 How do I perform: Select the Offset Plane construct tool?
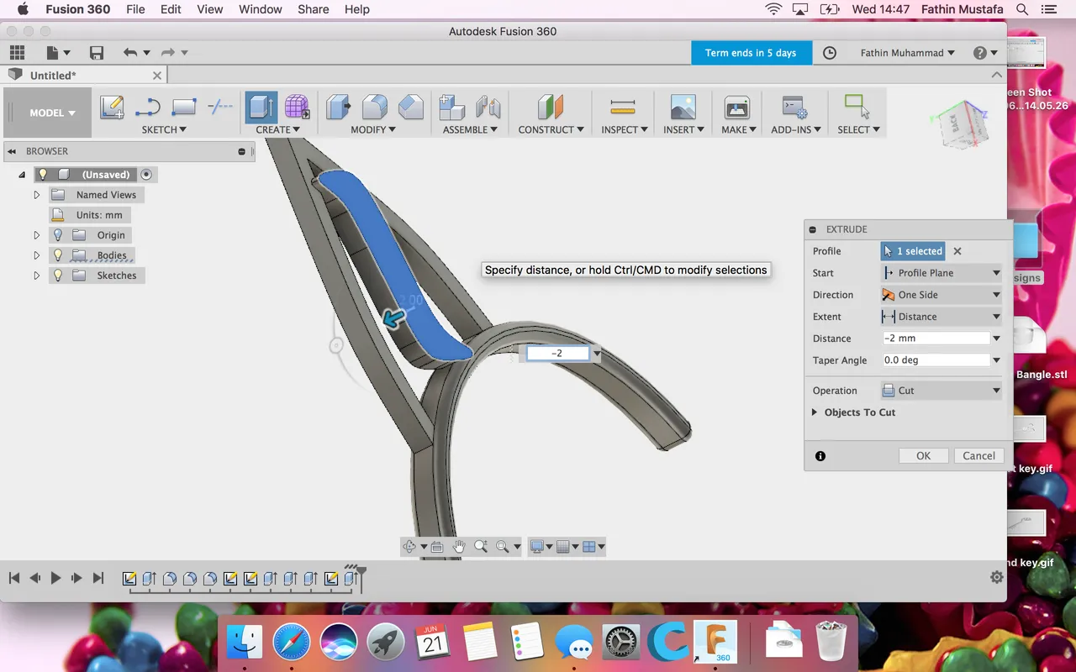click(x=551, y=108)
